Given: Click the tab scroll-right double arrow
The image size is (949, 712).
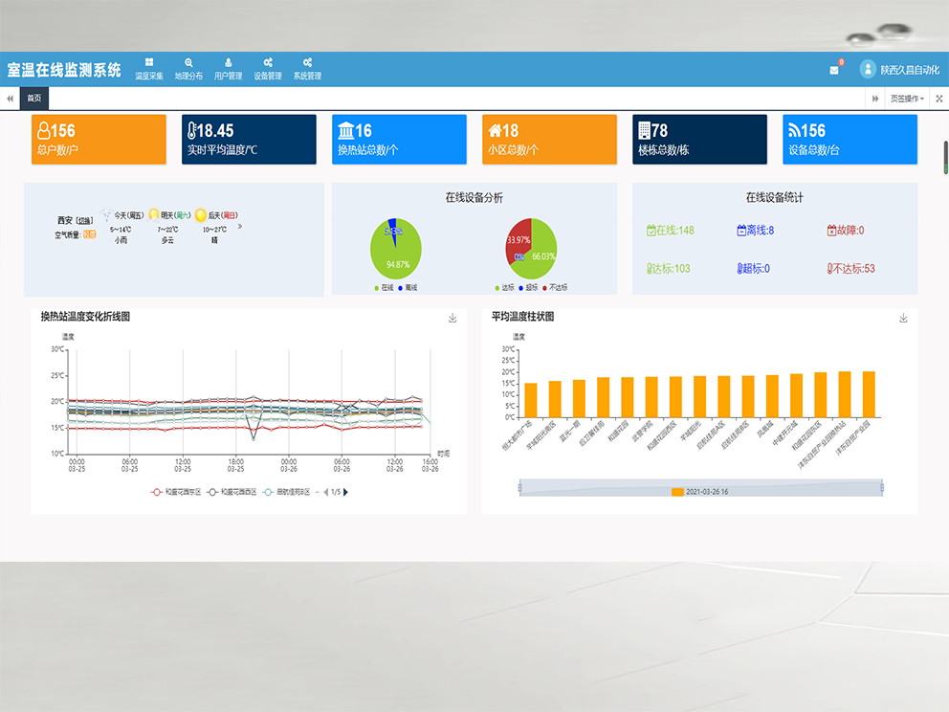Looking at the screenshot, I should point(875,98).
